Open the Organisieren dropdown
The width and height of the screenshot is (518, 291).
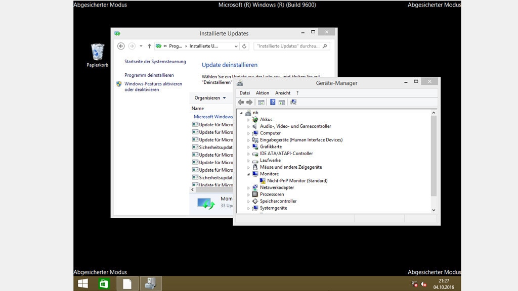210,98
